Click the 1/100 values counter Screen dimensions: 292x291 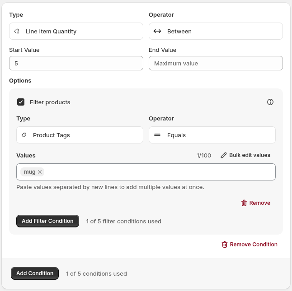(x=204, y=155)
